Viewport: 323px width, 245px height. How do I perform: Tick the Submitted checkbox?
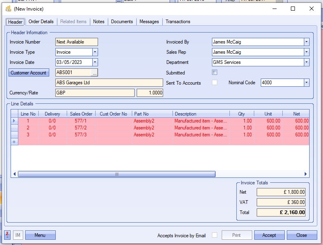215,72
